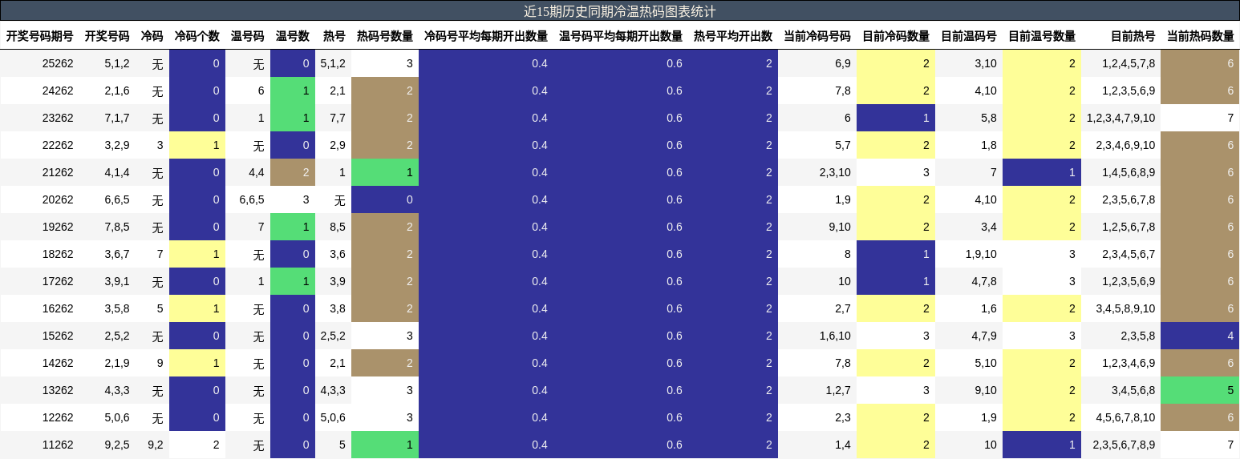Select current hot numbers 3,4,5,8,9,10

coord(1125,308)
